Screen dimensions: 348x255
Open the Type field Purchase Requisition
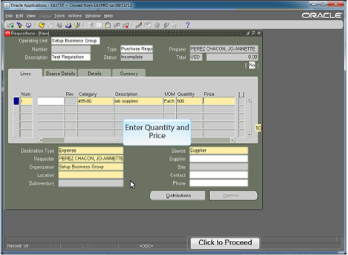(136, 49)
